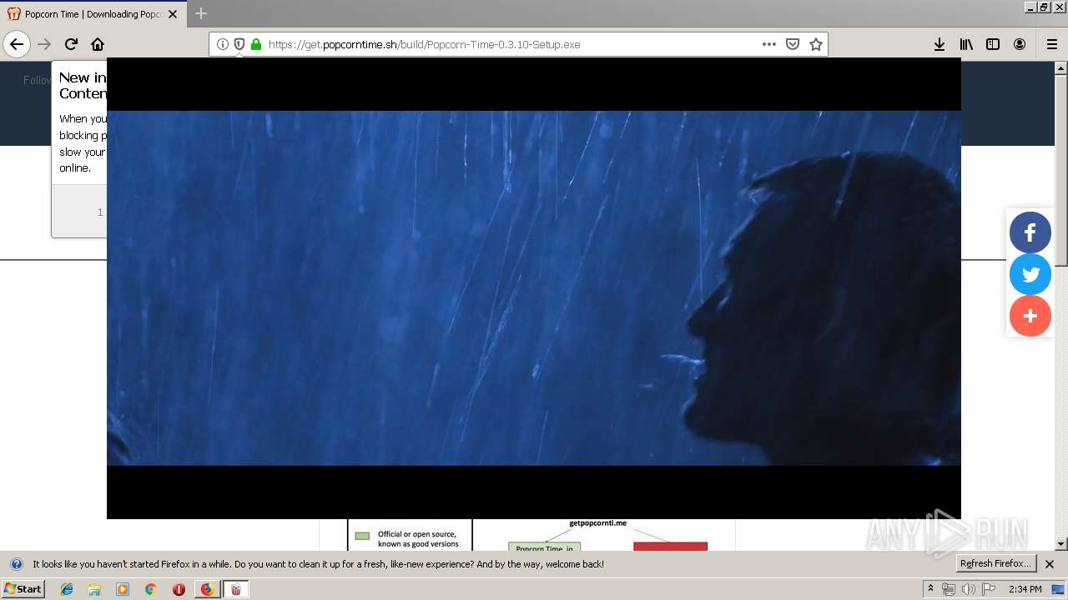Click the page vertical scrollbar thumb
1068x600 pixels.
point(1061,170)
